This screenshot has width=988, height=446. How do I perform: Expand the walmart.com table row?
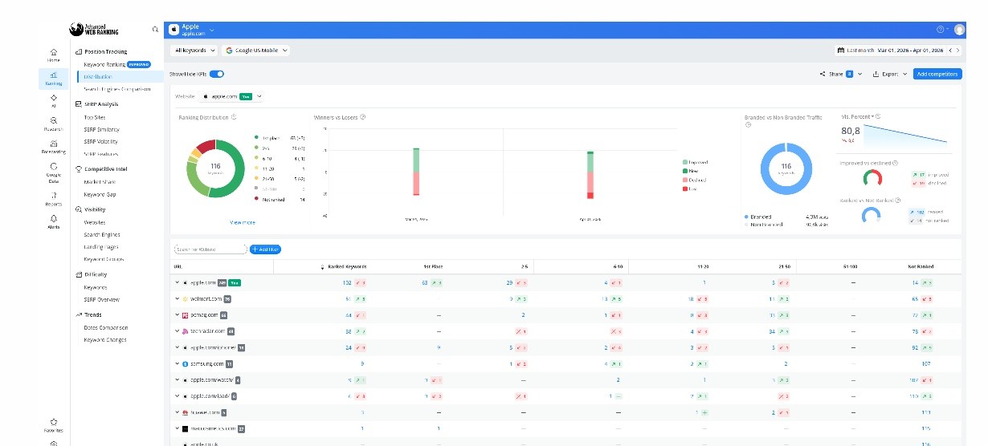[177, 298]
